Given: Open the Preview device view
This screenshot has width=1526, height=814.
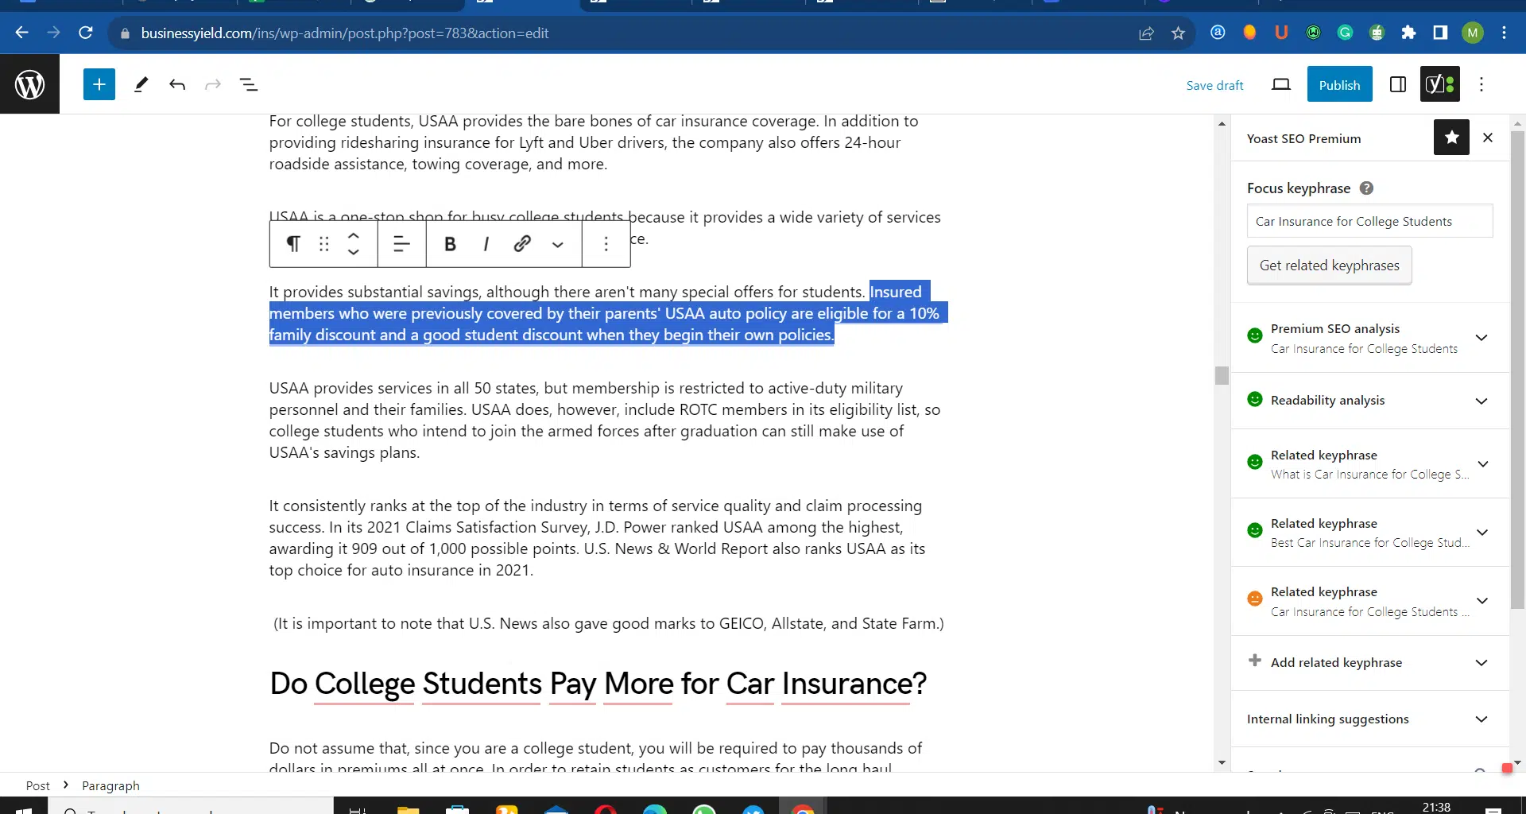Looking at the screenshot, I should click(x=1280, y=84).
